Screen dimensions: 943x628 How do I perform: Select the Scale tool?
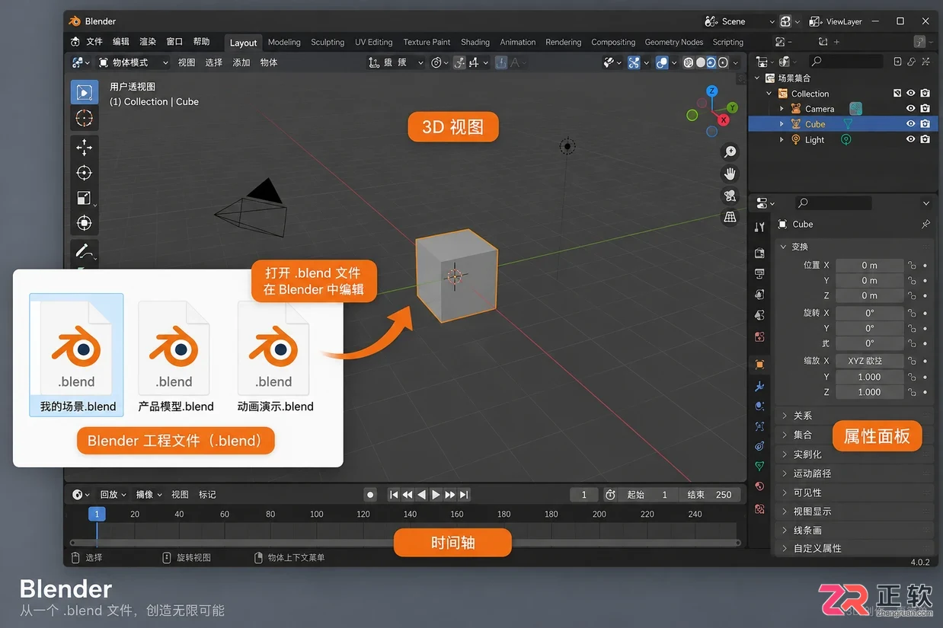pos(85,198)
